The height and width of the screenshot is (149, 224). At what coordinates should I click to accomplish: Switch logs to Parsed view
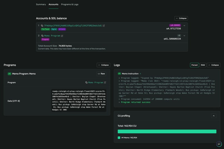coord(195,65)
